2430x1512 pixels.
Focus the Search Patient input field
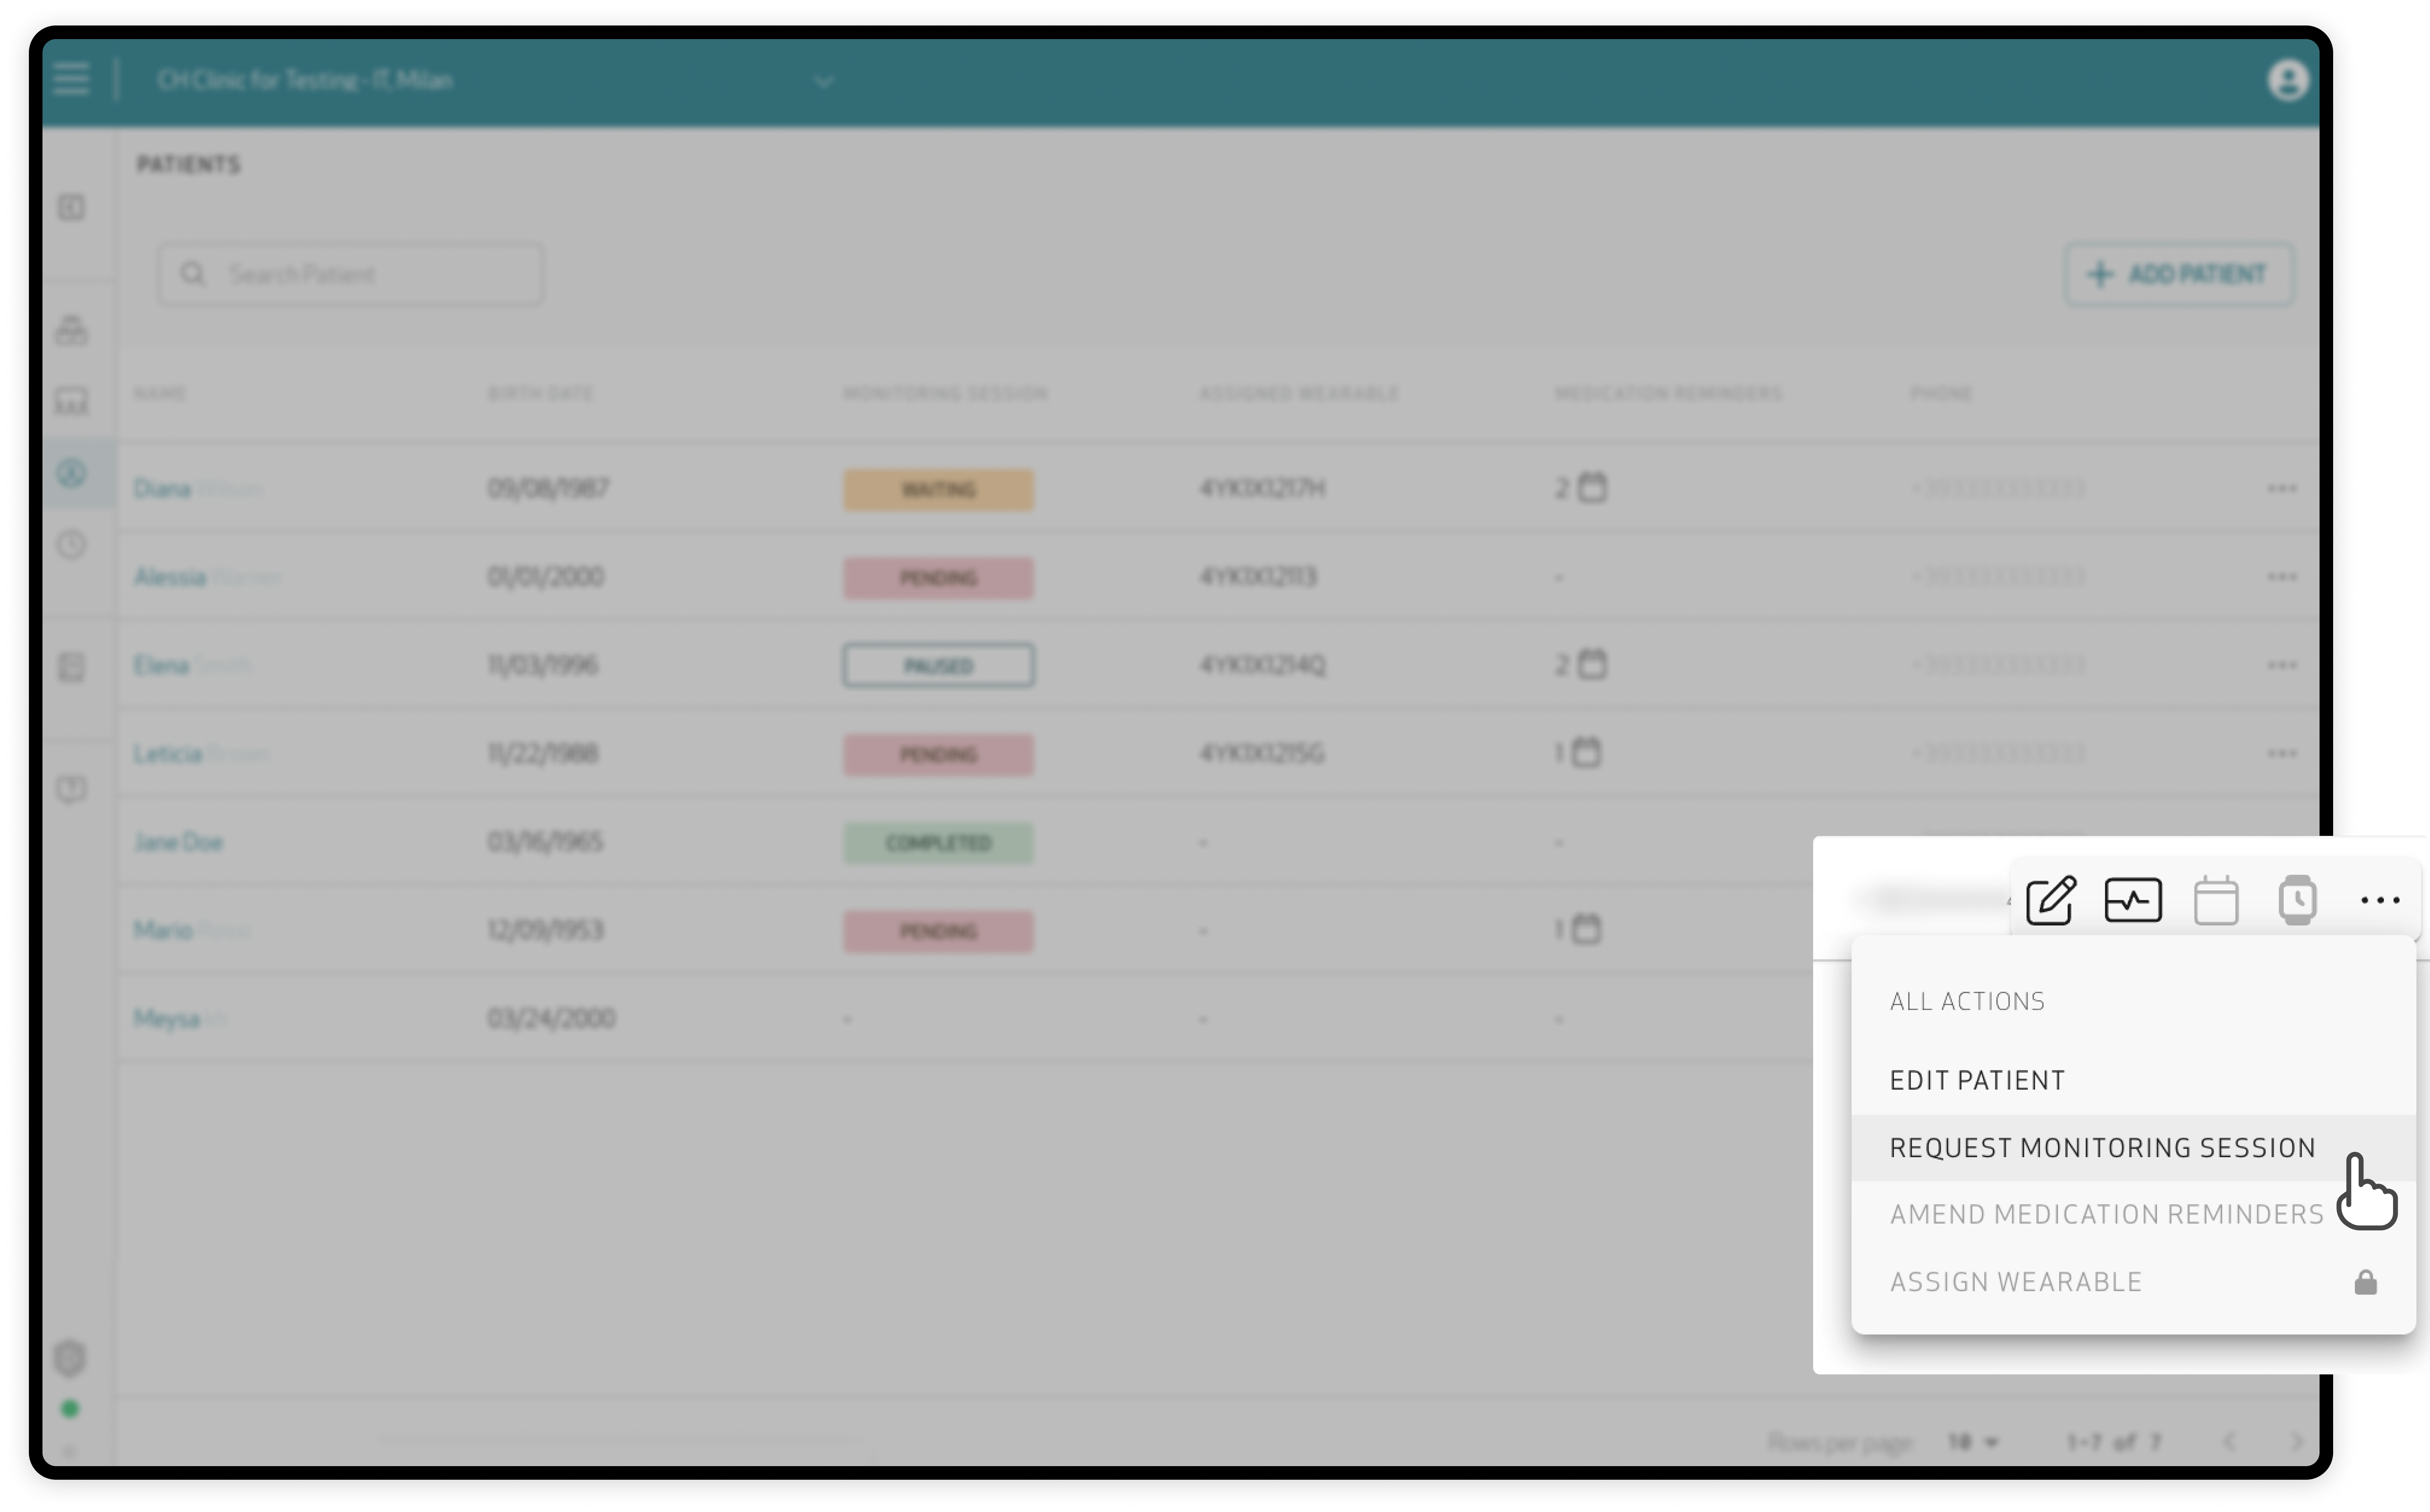(351, 274)
